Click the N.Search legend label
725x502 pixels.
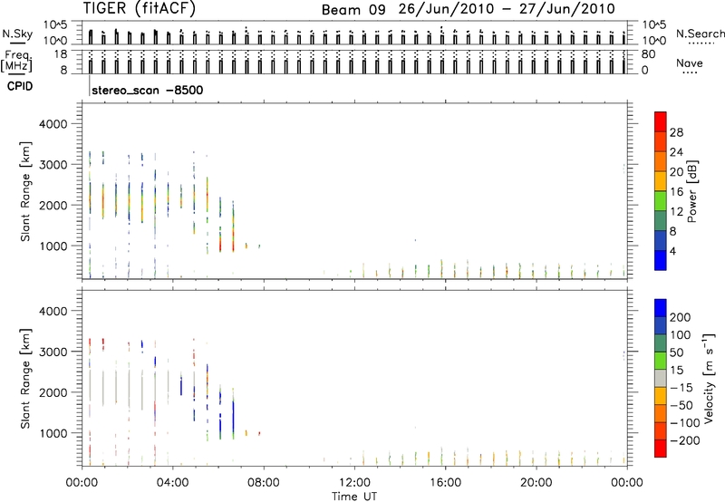700,34
